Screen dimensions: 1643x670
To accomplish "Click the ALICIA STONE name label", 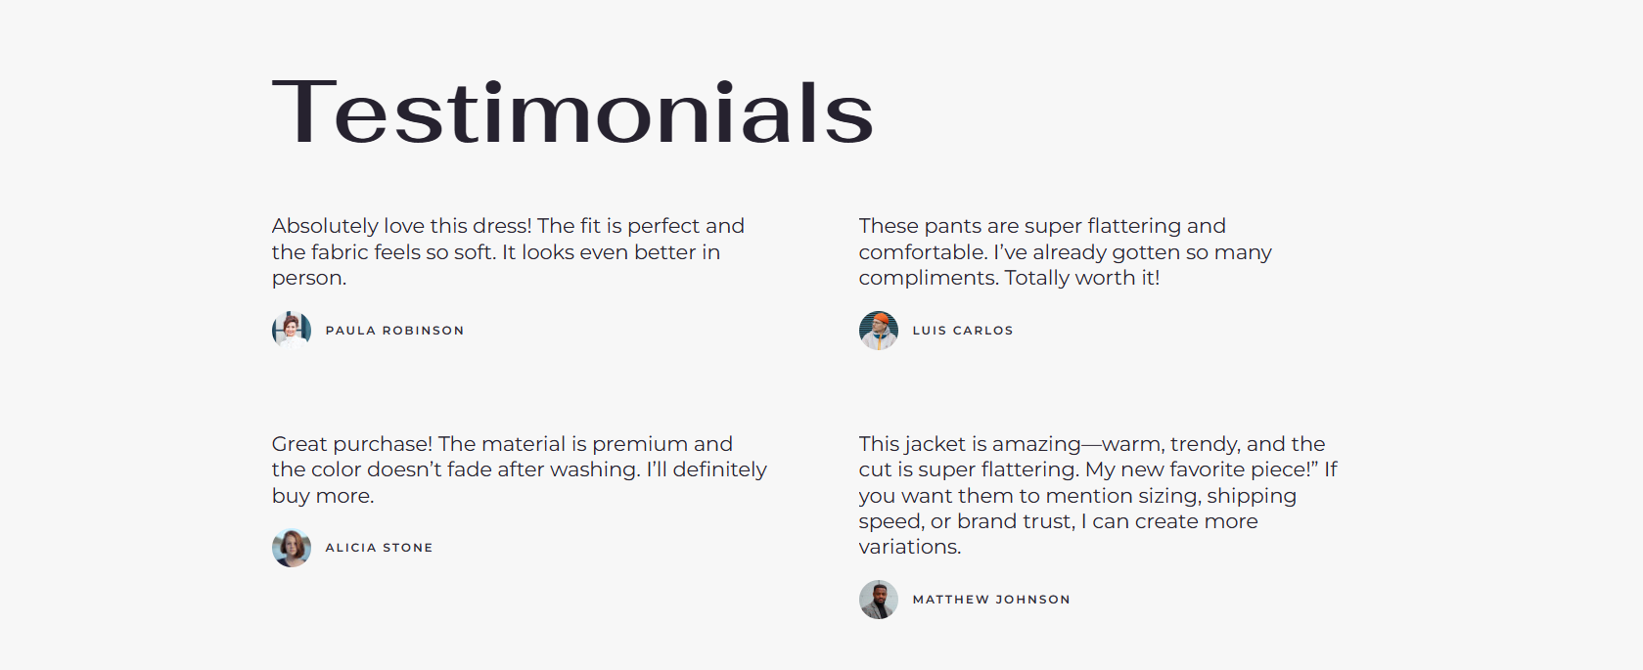I will coord(379,548).
